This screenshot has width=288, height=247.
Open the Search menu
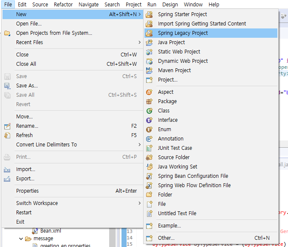click(112, 4)
